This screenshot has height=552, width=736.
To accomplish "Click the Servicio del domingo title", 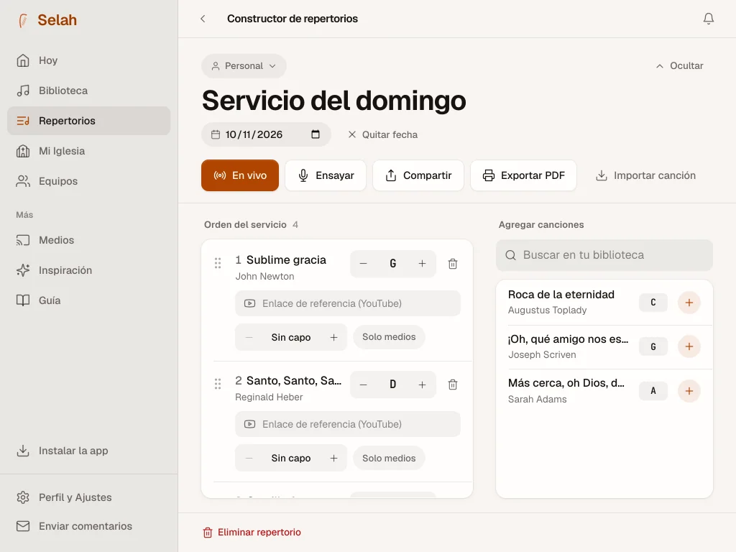I will 333,101.
